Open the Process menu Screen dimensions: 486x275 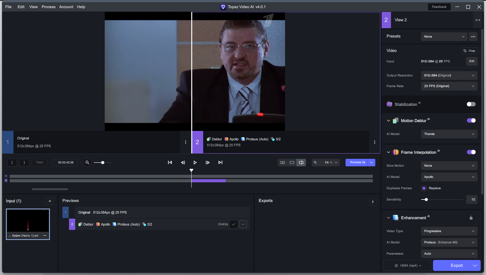49,7
